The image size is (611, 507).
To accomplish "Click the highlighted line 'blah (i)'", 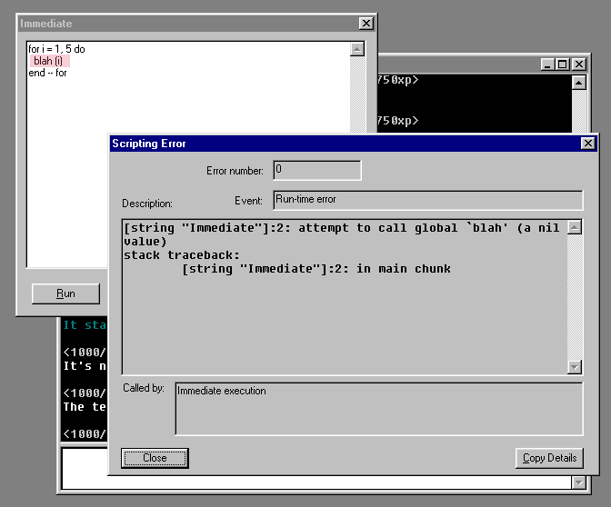I will point(49,61).
